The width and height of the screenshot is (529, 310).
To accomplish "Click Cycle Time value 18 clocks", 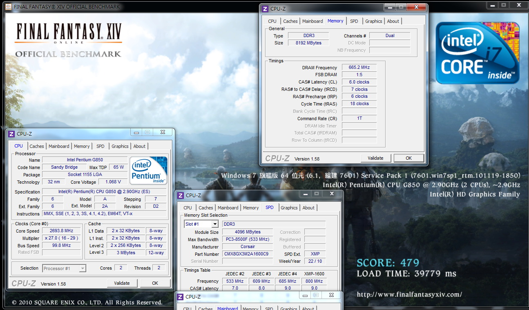I will [x=359, y=104].
